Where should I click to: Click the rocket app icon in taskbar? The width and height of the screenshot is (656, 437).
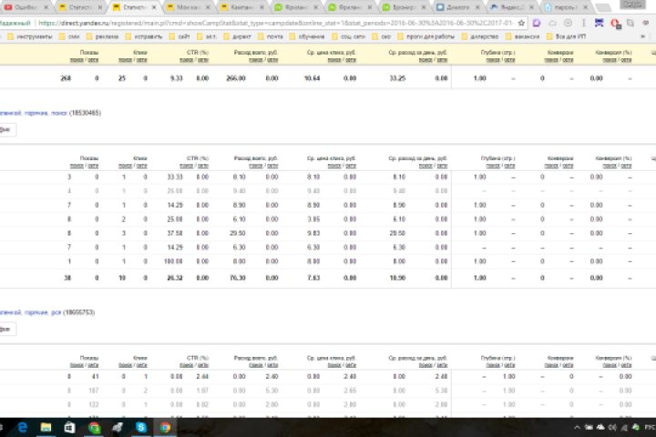point(118,427)
